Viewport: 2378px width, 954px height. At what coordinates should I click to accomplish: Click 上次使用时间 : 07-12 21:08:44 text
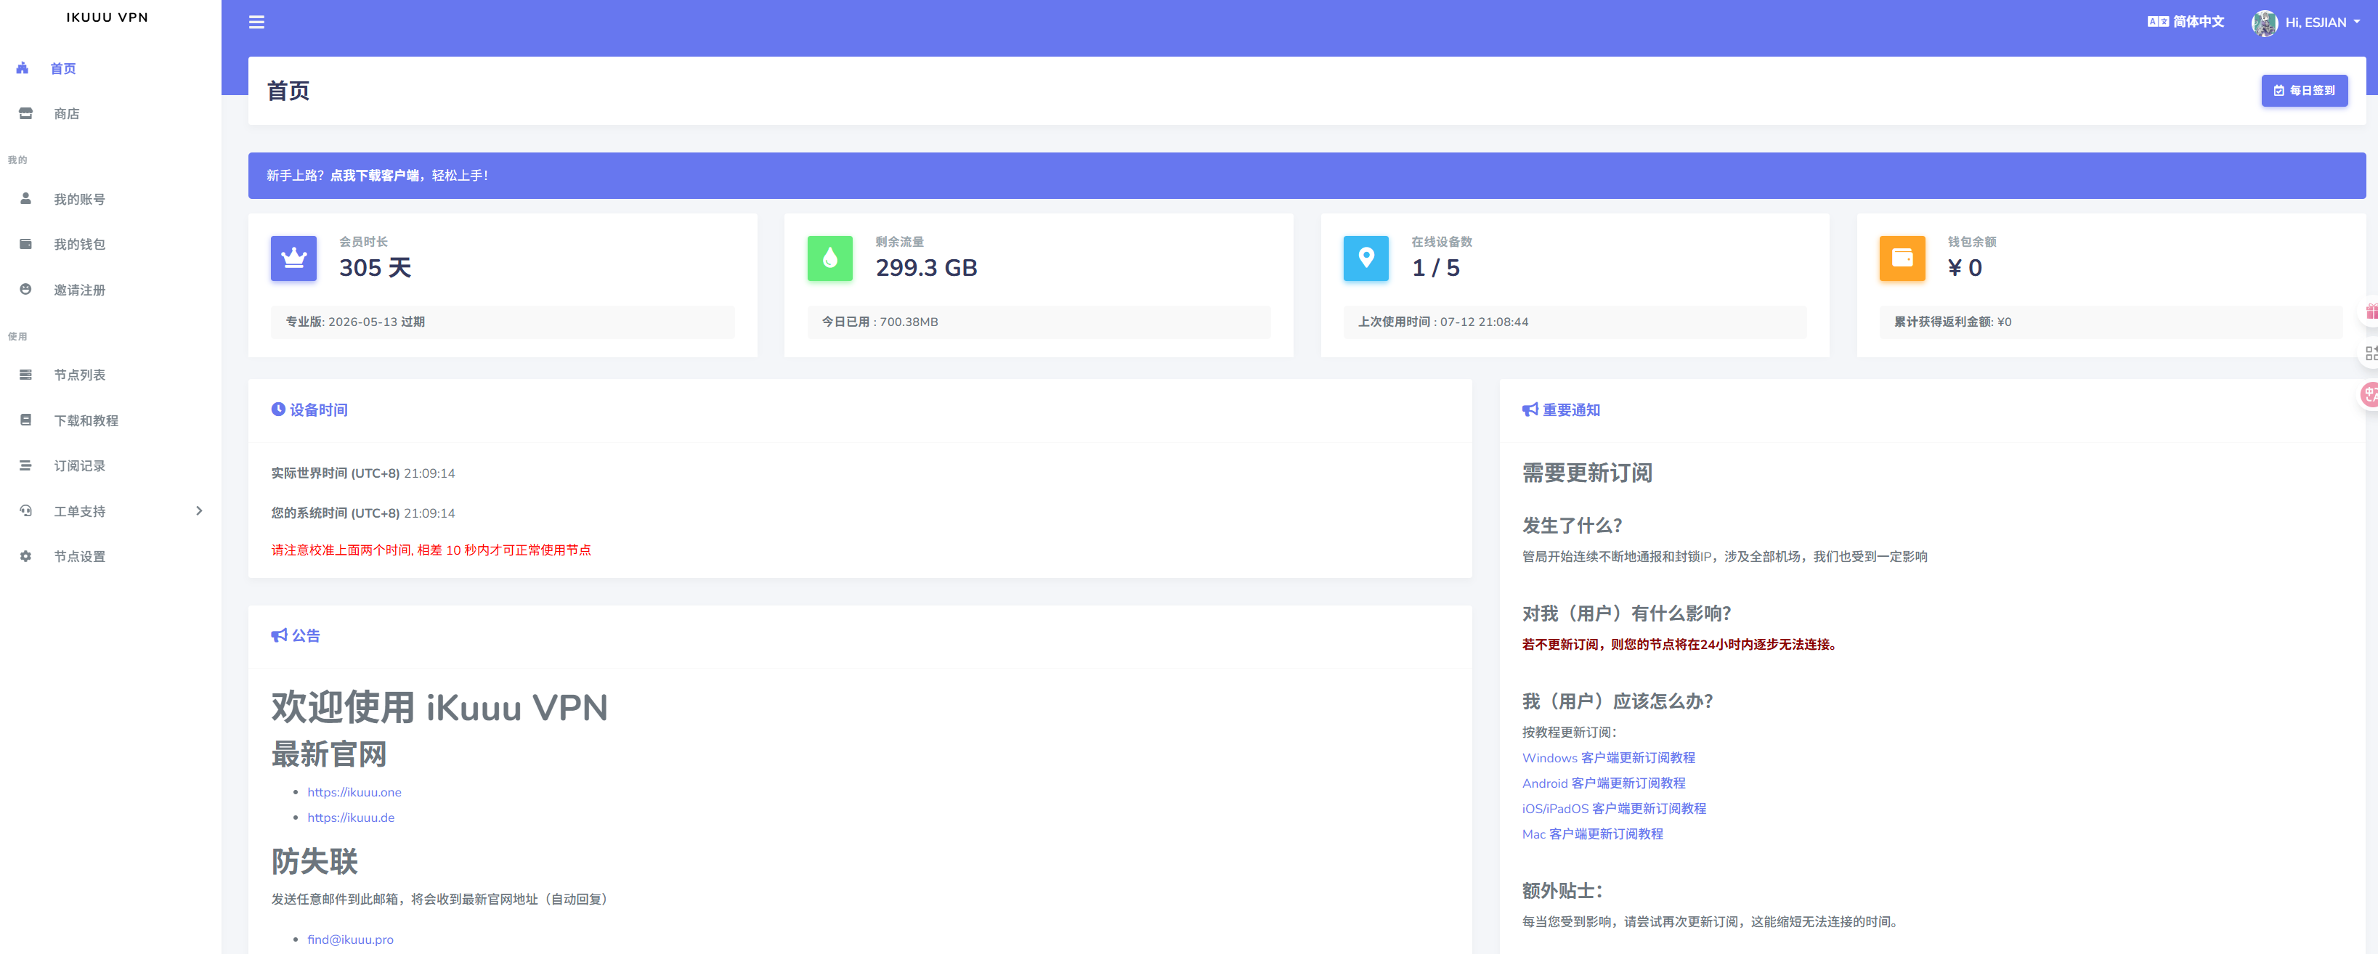coord(1443,322)
